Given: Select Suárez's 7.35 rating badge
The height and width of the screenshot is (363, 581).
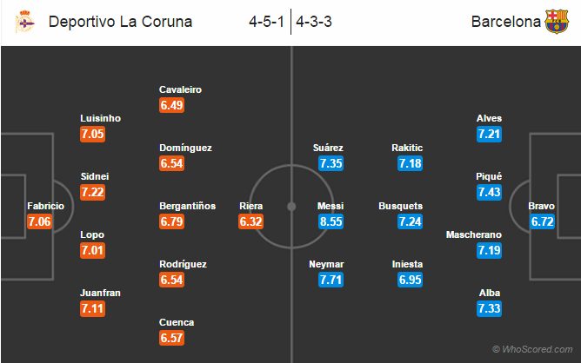Looking at the screenshot, I should (x=331, y=163).
